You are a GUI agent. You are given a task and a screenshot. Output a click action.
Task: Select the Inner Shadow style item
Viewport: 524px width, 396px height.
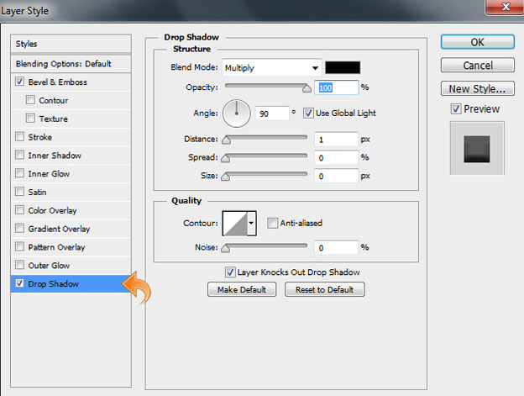point(55,156)
